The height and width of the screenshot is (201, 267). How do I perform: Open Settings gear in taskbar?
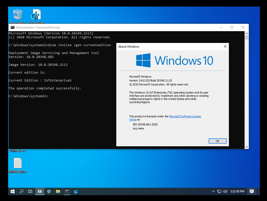pos(49,191)
